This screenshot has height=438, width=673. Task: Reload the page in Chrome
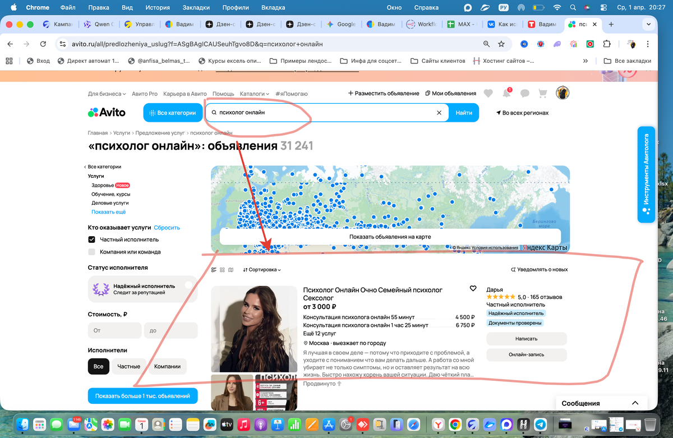43,44
